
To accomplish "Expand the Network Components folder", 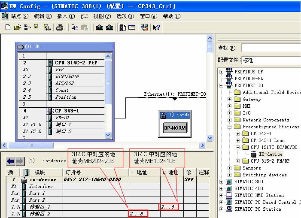I will (x=229, y=120).
